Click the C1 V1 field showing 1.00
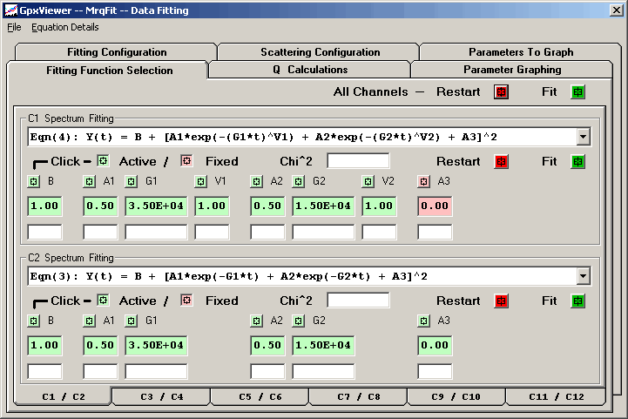Screen dimensions: 628x419 pos(212,206)
